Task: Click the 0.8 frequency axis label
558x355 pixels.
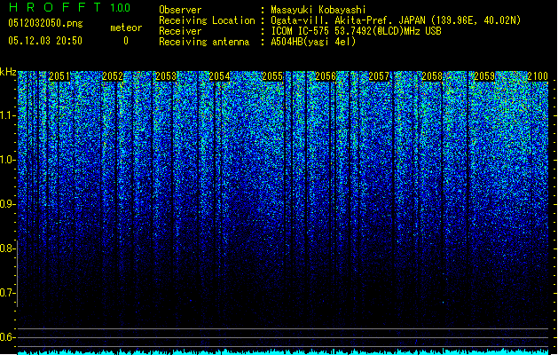Action: [8, 248]
